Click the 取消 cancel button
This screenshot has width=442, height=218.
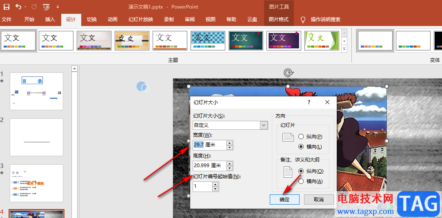tap(319, 200)
